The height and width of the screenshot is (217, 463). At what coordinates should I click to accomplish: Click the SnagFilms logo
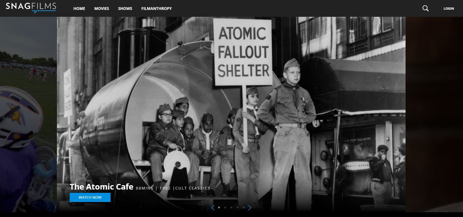pos(31,7)
